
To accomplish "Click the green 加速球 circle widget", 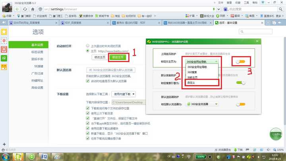I will [x=276, y=134].
